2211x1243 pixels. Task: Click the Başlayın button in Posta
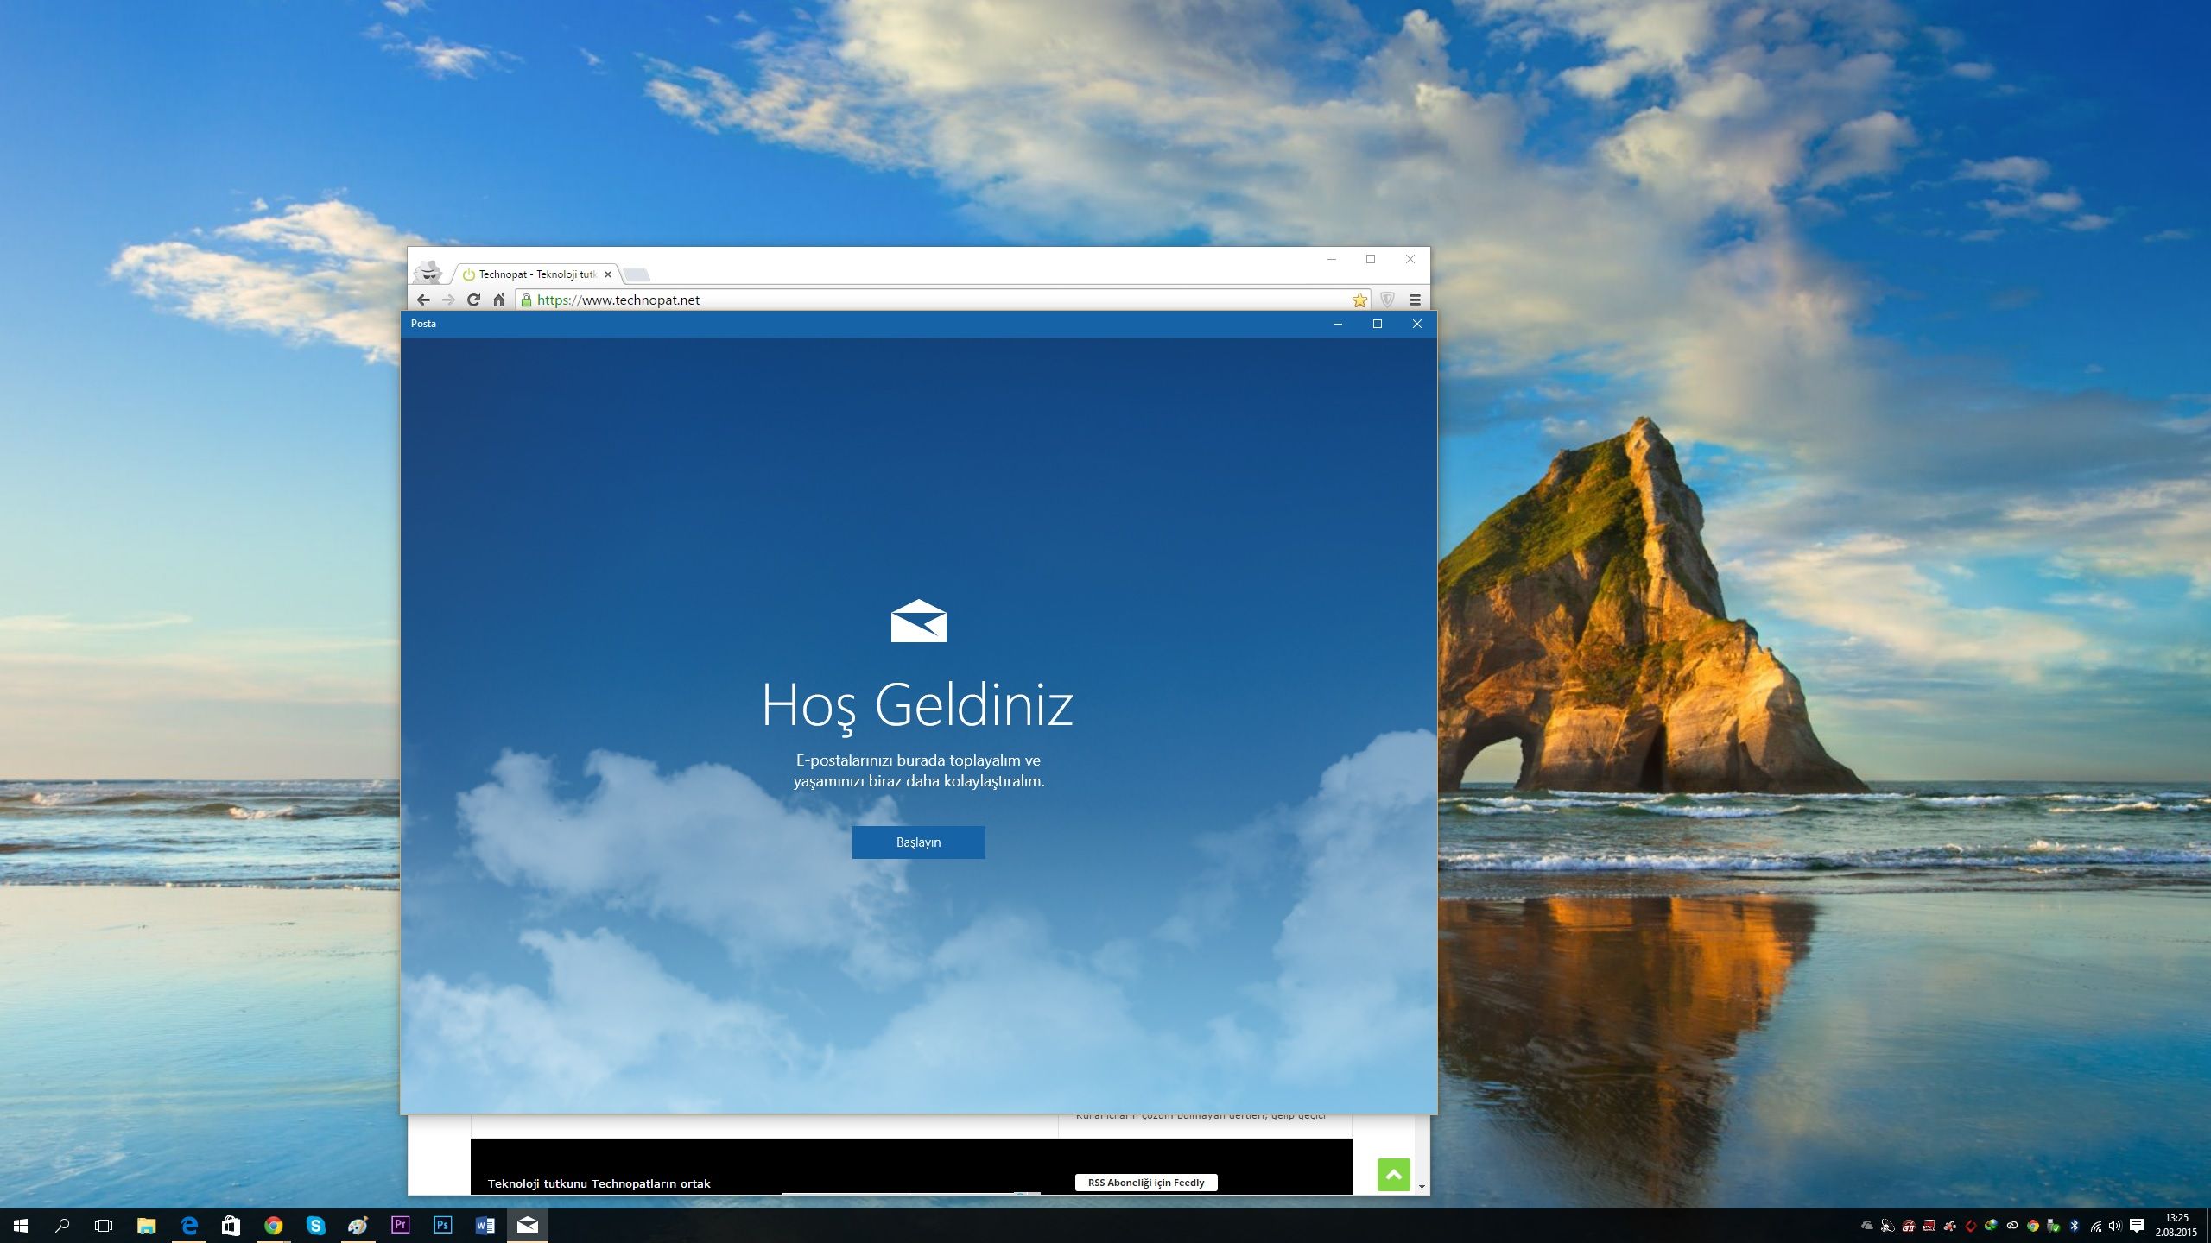(918, 842)
